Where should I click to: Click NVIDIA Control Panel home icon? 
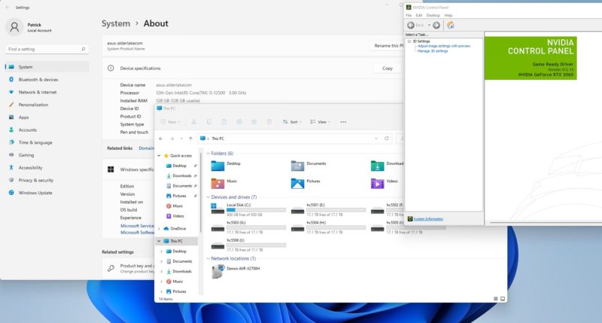(x=451, y=26)
